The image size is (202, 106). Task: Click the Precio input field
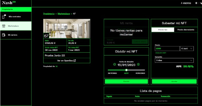pyautogui.click(x=167, y=49)
